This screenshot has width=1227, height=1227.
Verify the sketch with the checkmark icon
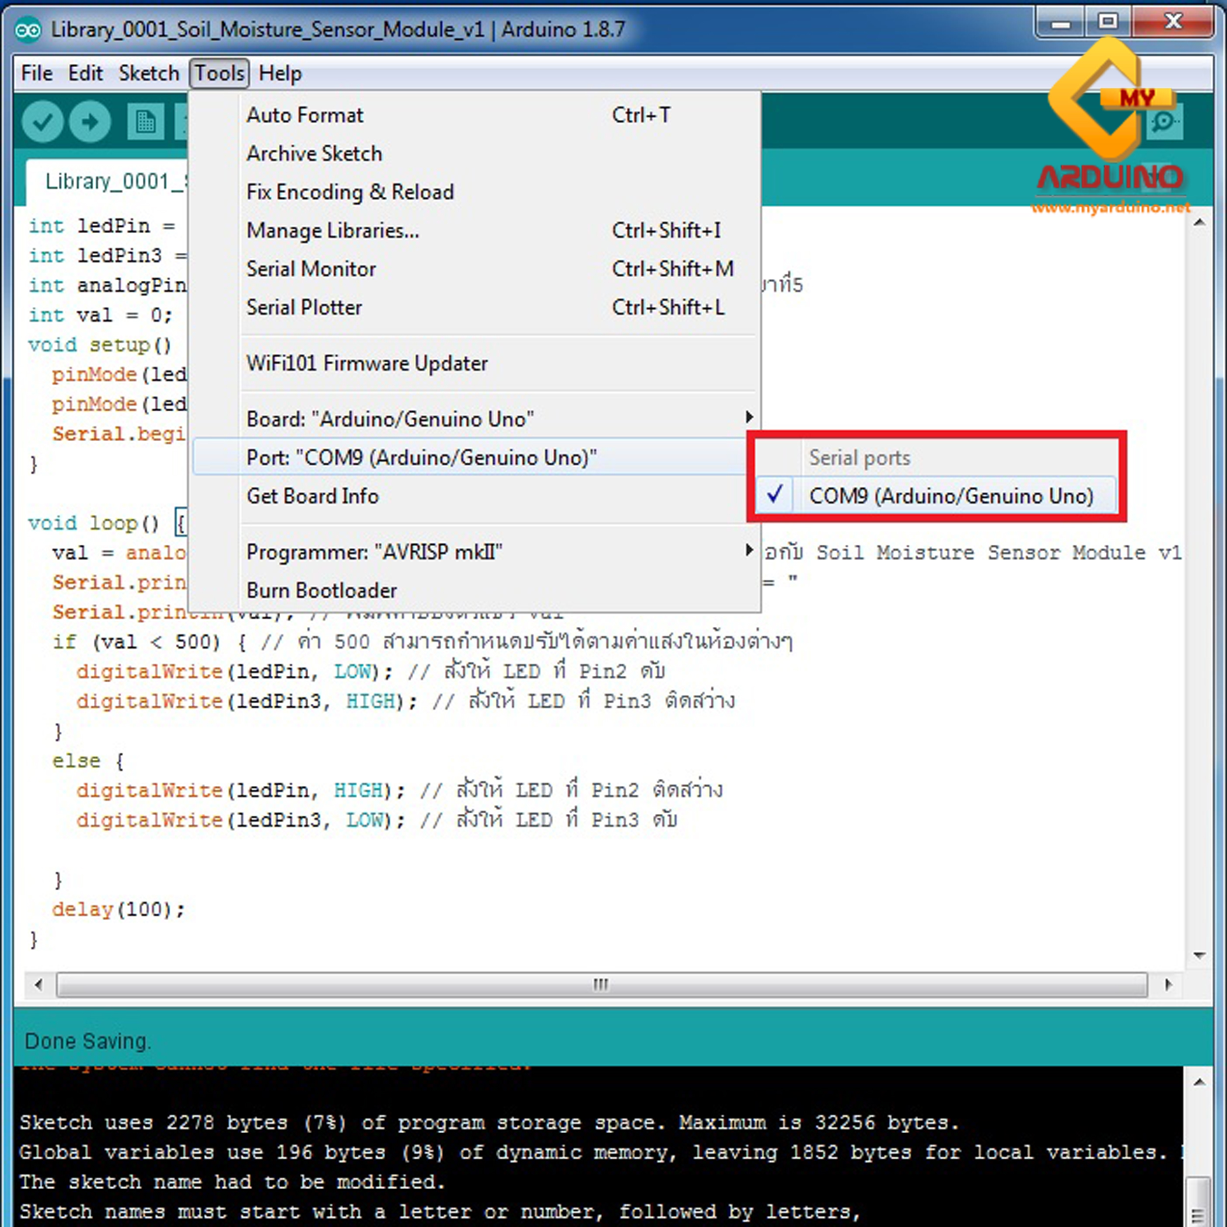pos(43,121)
